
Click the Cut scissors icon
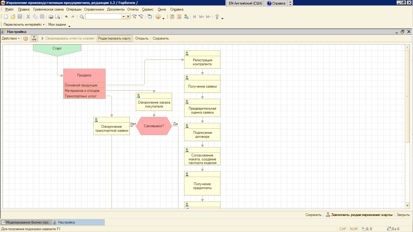(28, 17)
